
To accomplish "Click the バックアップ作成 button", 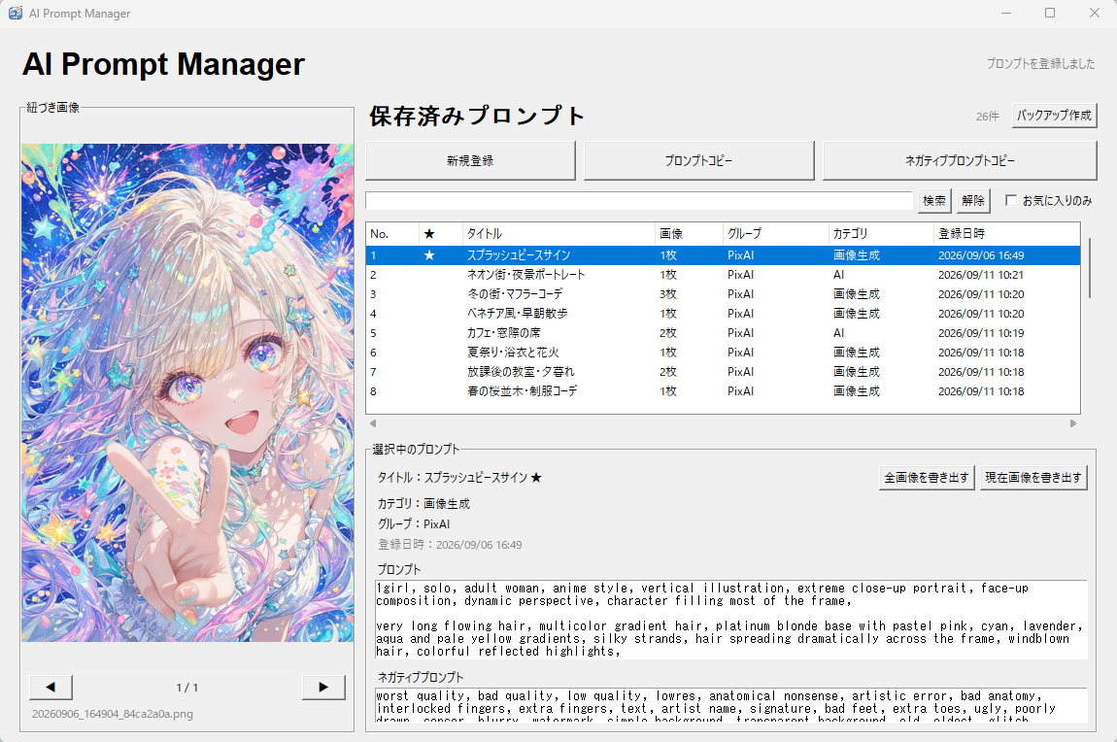I will [x=1054, y=116].
